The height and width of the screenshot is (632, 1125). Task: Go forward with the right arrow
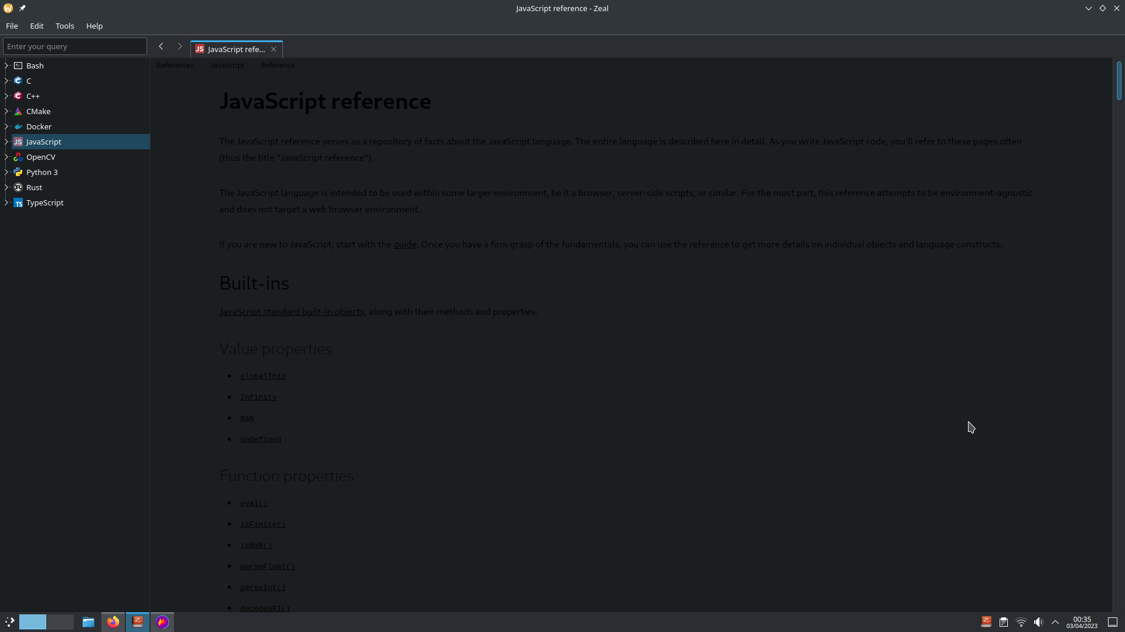(x=180, y=46)
